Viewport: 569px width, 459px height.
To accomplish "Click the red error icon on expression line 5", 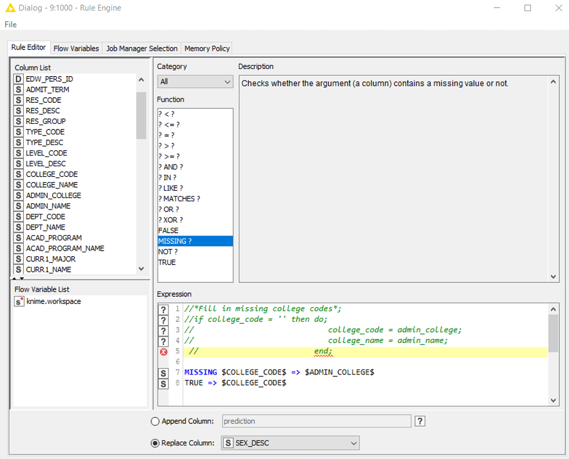I will coord(163,351).
